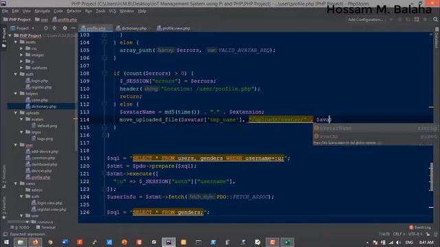The width and height of the screenshot is (440, 247).
Task: Select dictionary.php file in project tree
Action: [41, 106]
